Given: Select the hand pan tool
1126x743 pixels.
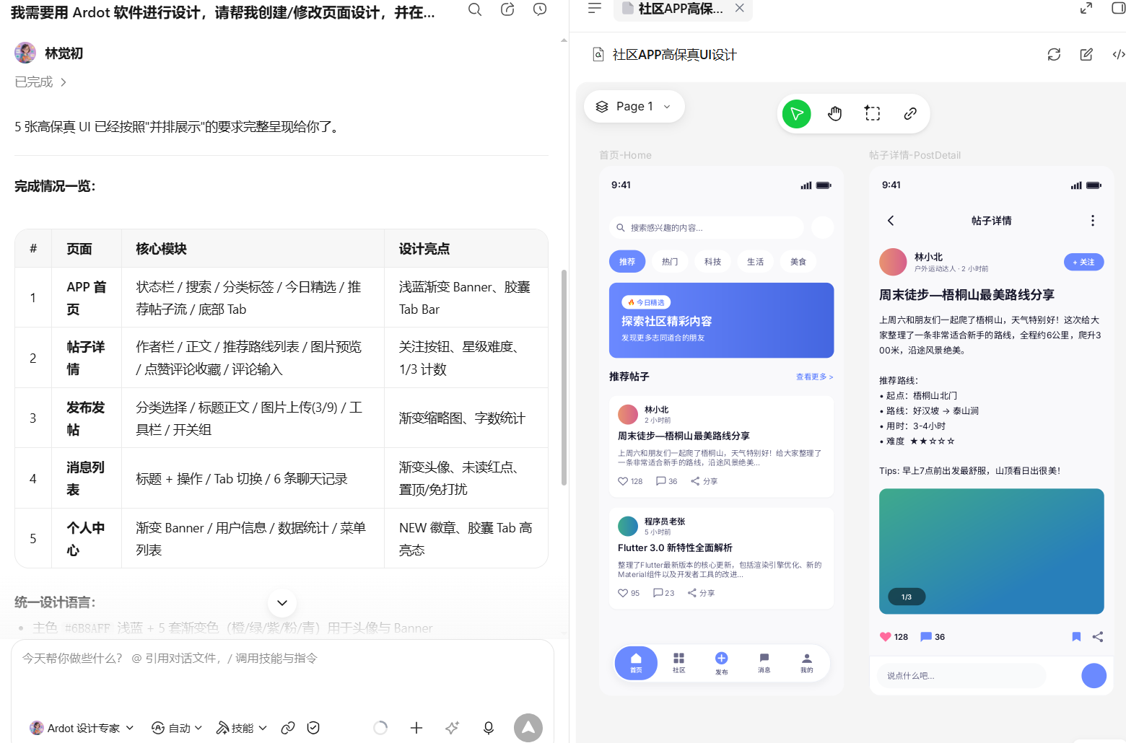Looking at the screenshot, I should 835,114.
